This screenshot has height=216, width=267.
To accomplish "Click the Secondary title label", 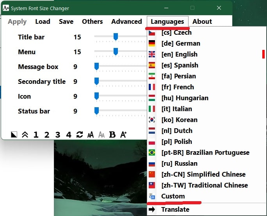I will pyautogui.click(x=42, y=81).
